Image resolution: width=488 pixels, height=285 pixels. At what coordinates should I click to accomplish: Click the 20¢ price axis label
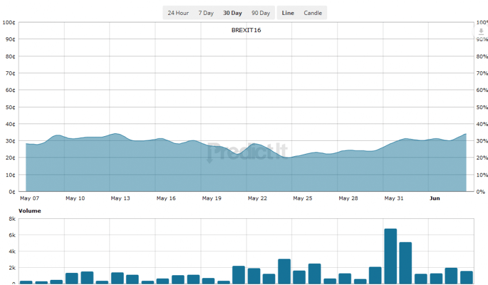point(10,157)
